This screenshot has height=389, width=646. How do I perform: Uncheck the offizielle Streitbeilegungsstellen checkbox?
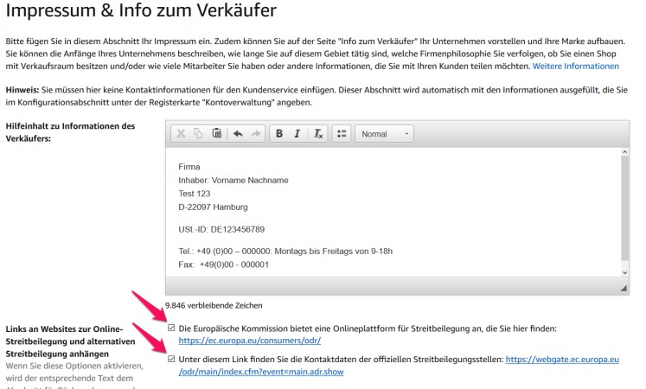pos(171,359)
